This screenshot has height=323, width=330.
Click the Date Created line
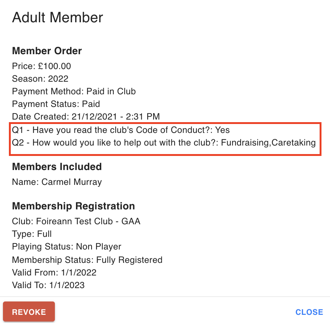86,117
